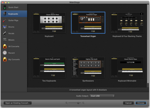
Task: Click the Cancel button
Action: pos(128,103)
